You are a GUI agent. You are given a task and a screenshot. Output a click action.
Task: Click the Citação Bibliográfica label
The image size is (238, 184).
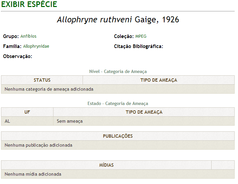(x=138, y=46)
